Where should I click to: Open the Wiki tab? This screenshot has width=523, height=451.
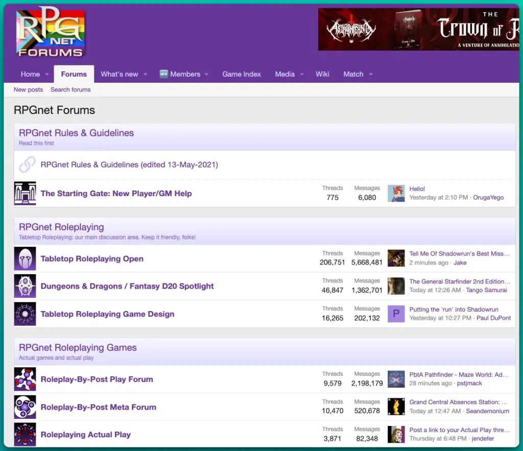click(x=322, y=74)
